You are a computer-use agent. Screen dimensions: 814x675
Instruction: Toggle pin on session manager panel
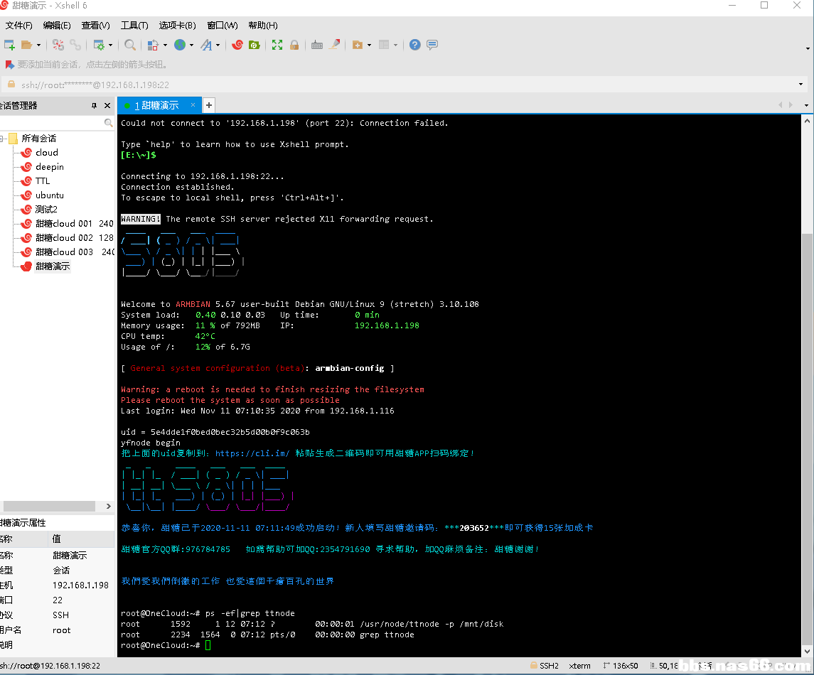[94, 106]
